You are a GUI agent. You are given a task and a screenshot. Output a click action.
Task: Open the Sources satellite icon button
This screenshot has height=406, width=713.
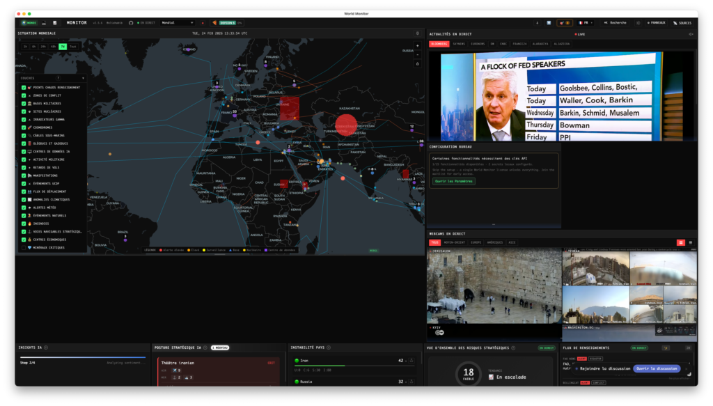(682, 22)
